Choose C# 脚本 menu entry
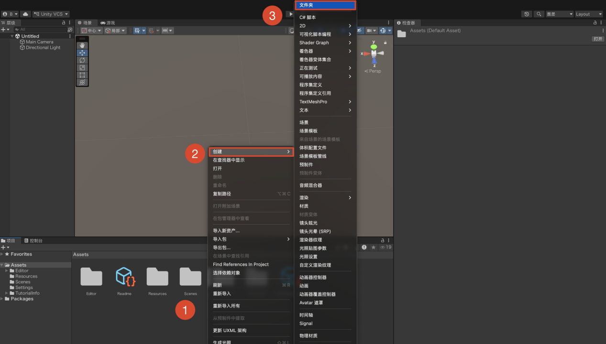The height and width of the screenshot is (344, 606). [325, 17]
